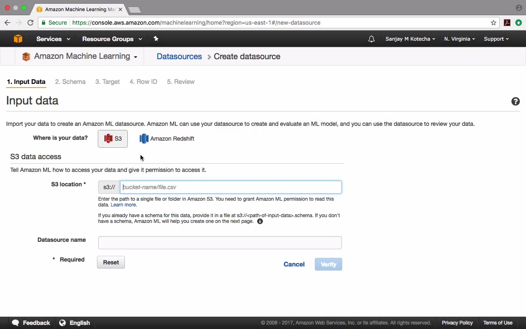Click the schema info icon

tap(260, 221)
